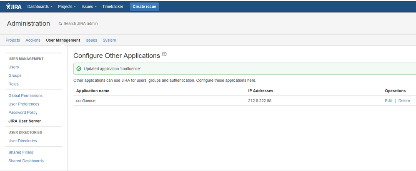The image size is (416, 171).
Task: Click the Operations column header
Action: pyautogui.click(x=395, y=91)
